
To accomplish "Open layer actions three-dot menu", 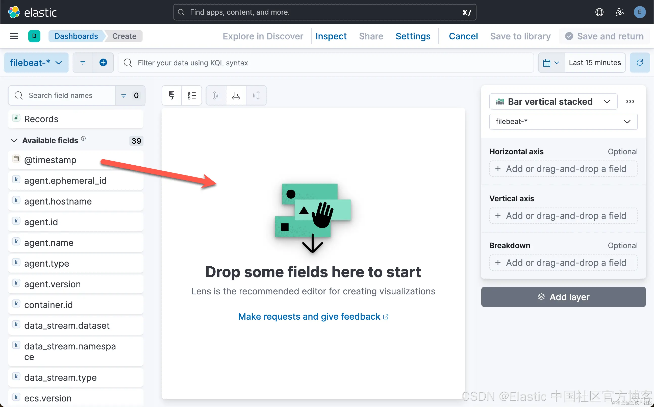I will tap(630, 101).
